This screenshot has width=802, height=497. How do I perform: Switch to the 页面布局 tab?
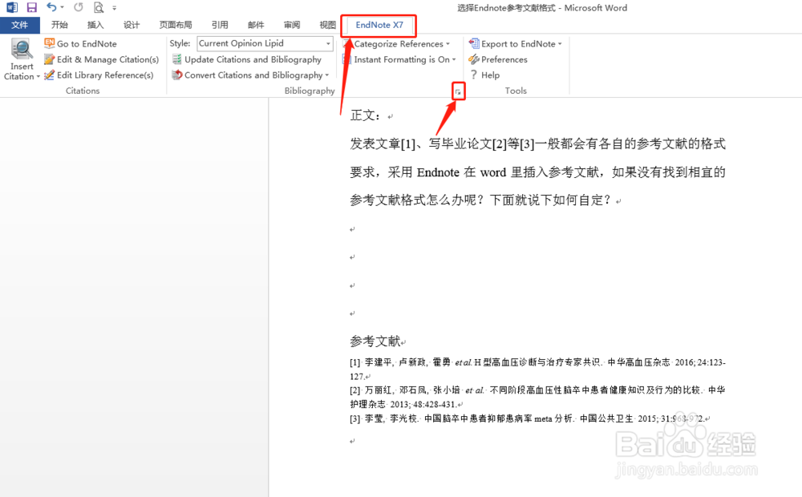(176, 25)
